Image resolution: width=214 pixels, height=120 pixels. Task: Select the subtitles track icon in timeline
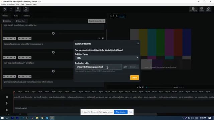(7, 97)
